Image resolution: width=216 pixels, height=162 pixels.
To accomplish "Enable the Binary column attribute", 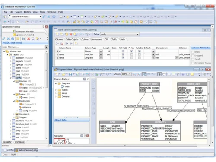I will 193,52.
